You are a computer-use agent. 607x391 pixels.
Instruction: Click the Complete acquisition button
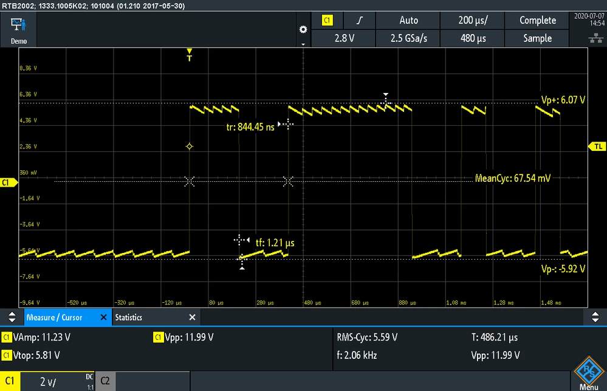537,20
